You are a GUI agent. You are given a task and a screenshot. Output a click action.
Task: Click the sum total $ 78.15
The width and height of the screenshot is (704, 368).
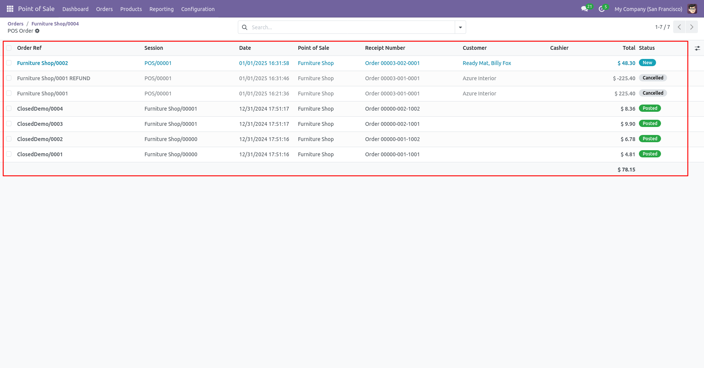click(x=626, y=170)
